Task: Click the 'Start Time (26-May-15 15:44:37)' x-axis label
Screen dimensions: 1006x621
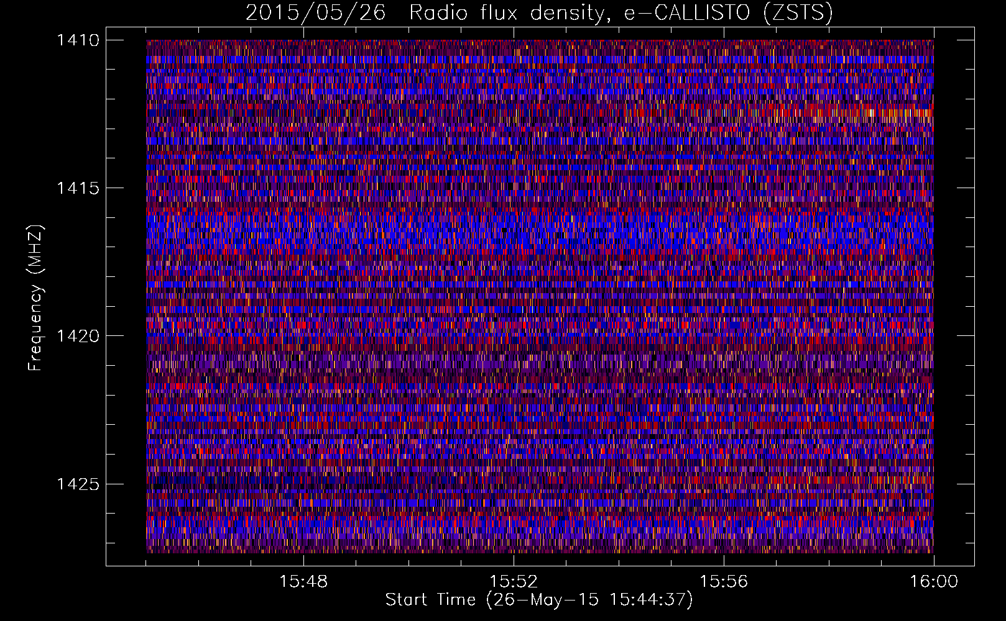Action: tap(539, 600)
